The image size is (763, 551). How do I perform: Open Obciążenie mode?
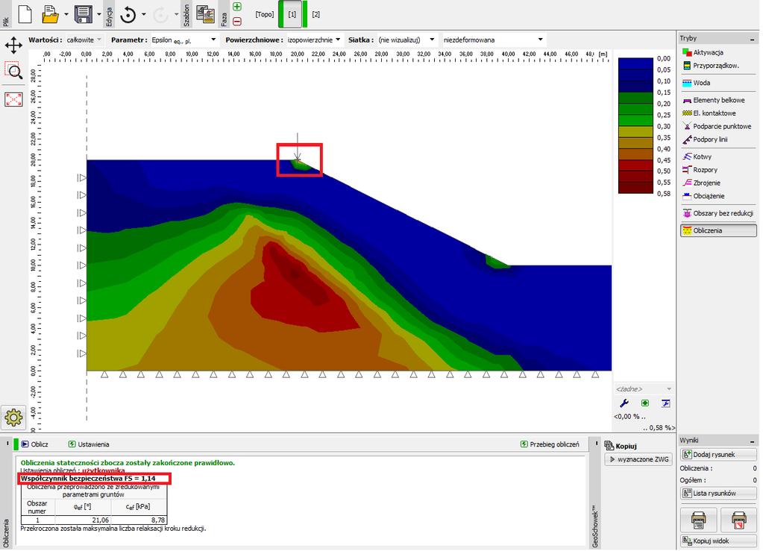718,196
